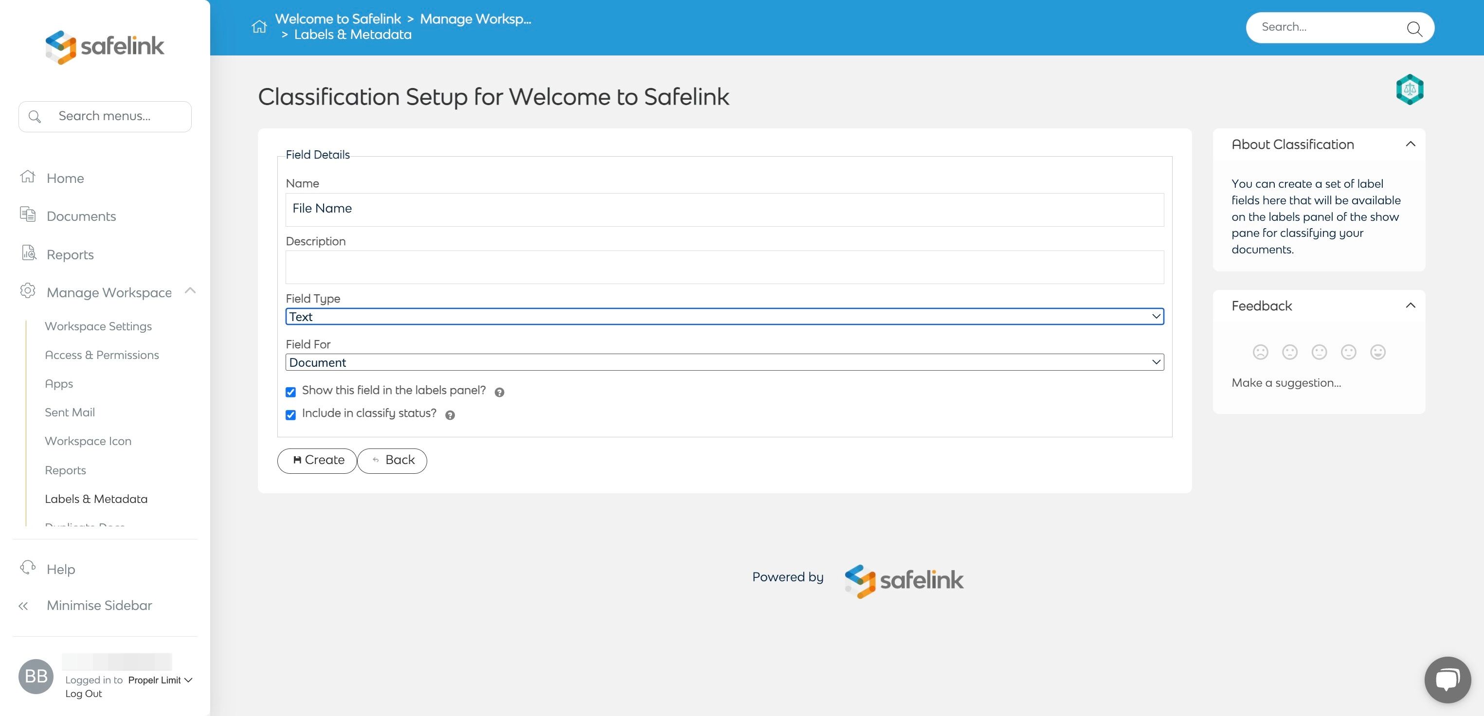Click the teal scales workspace icon
This screenshot has width=1484, height=716.
tap(1409, 89)
